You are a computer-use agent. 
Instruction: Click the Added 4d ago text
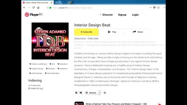pyautogui.click(x=36, y=88)
